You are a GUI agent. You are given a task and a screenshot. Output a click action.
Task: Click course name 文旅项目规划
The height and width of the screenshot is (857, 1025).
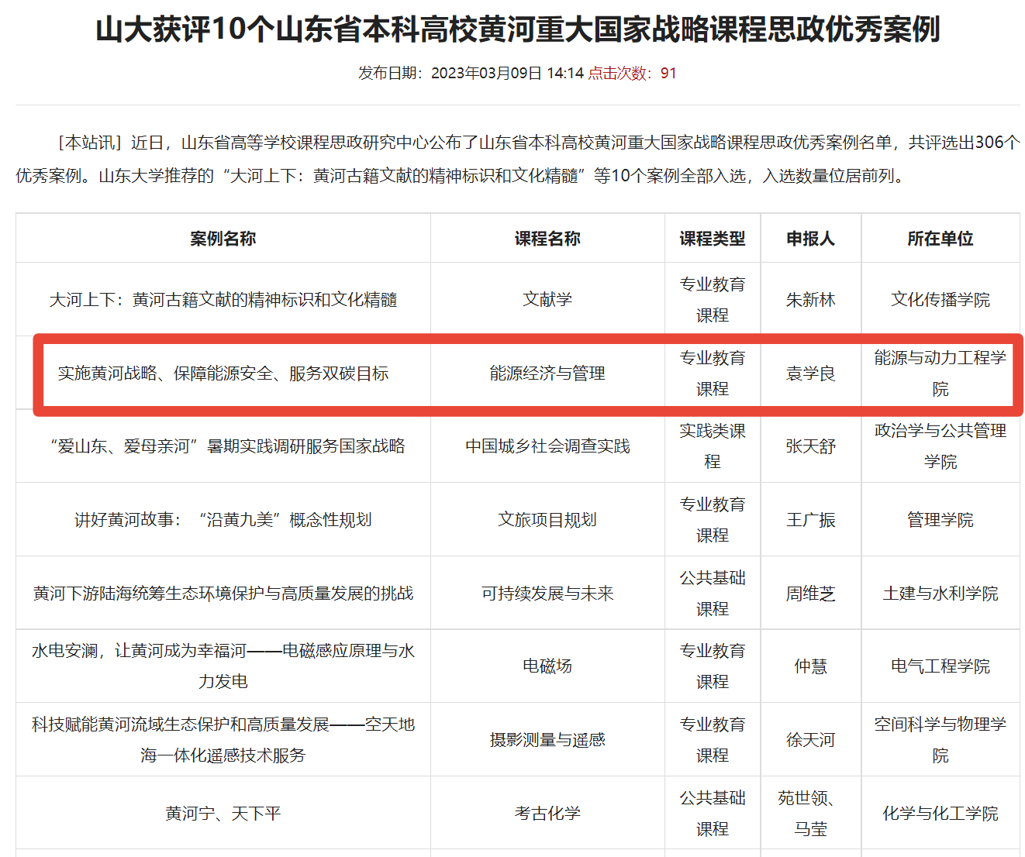click(547, 520)
